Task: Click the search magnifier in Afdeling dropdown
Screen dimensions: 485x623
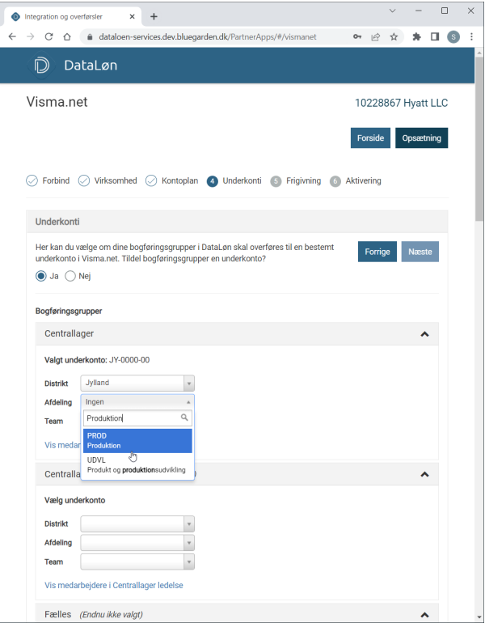Action: click(184, 417)
